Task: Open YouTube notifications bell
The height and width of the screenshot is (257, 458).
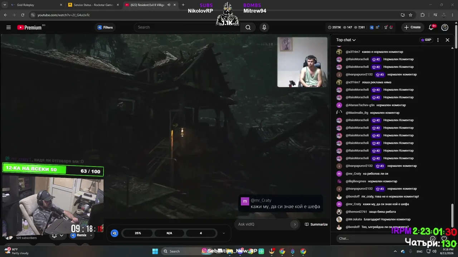Action: [x=432, y=27]
